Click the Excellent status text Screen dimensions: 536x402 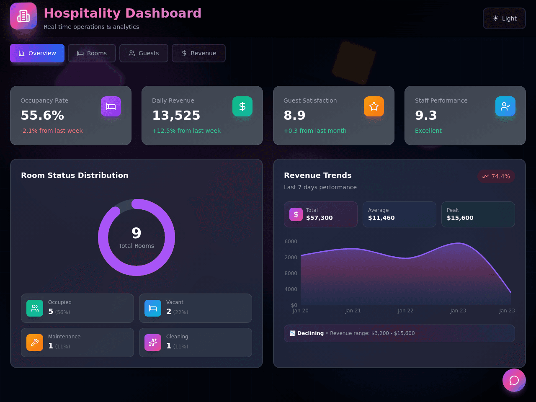pyautogui.click(x=428, y=131)
